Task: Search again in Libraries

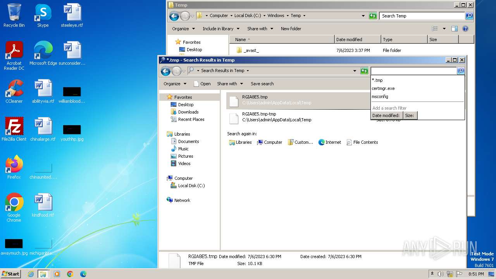Action: [240, 142]
